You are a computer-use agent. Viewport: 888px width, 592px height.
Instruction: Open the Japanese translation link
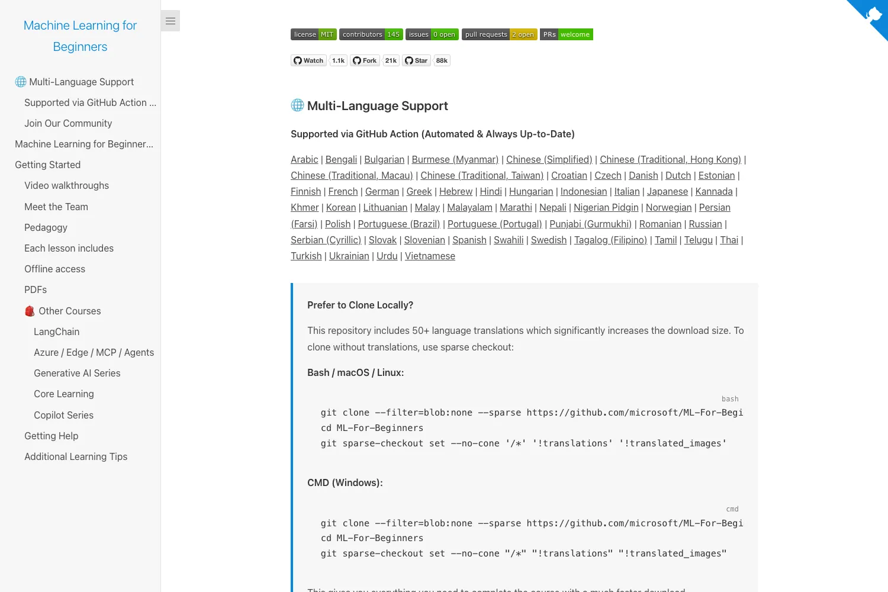pos(667,191)
